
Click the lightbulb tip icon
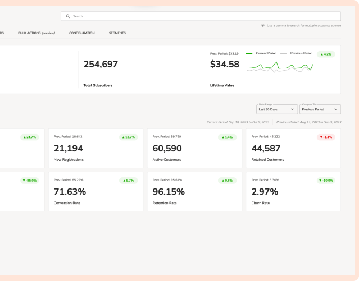263,26
